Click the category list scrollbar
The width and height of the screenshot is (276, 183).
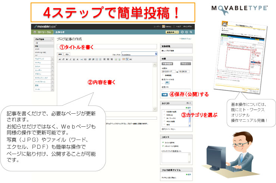pyautogui.click(x=189, y=118)
